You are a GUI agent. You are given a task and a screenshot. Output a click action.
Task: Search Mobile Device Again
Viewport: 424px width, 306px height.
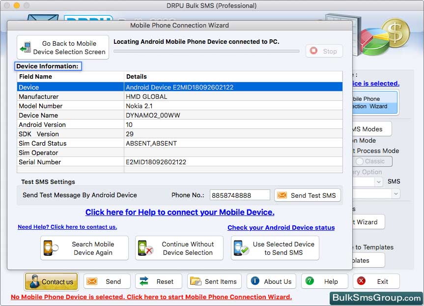pyautogui.click(x=85, y=248)
